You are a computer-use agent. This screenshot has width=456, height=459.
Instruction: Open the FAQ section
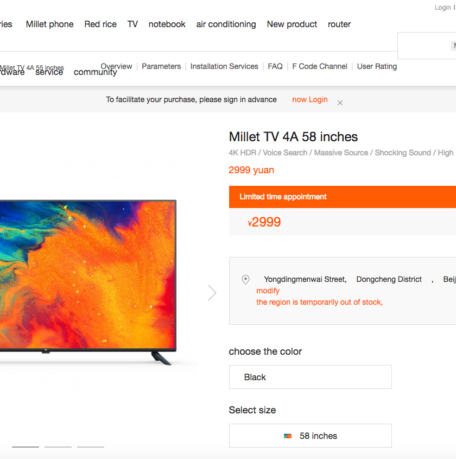[x=275, y=66]
